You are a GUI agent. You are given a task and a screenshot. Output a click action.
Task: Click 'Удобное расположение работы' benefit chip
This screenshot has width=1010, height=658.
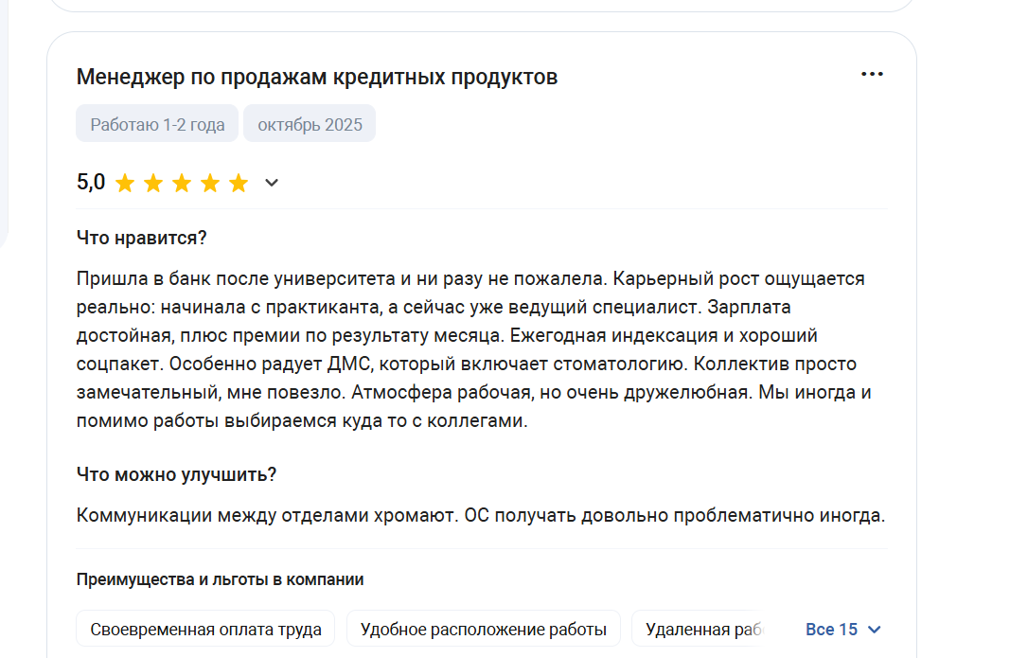483,629
